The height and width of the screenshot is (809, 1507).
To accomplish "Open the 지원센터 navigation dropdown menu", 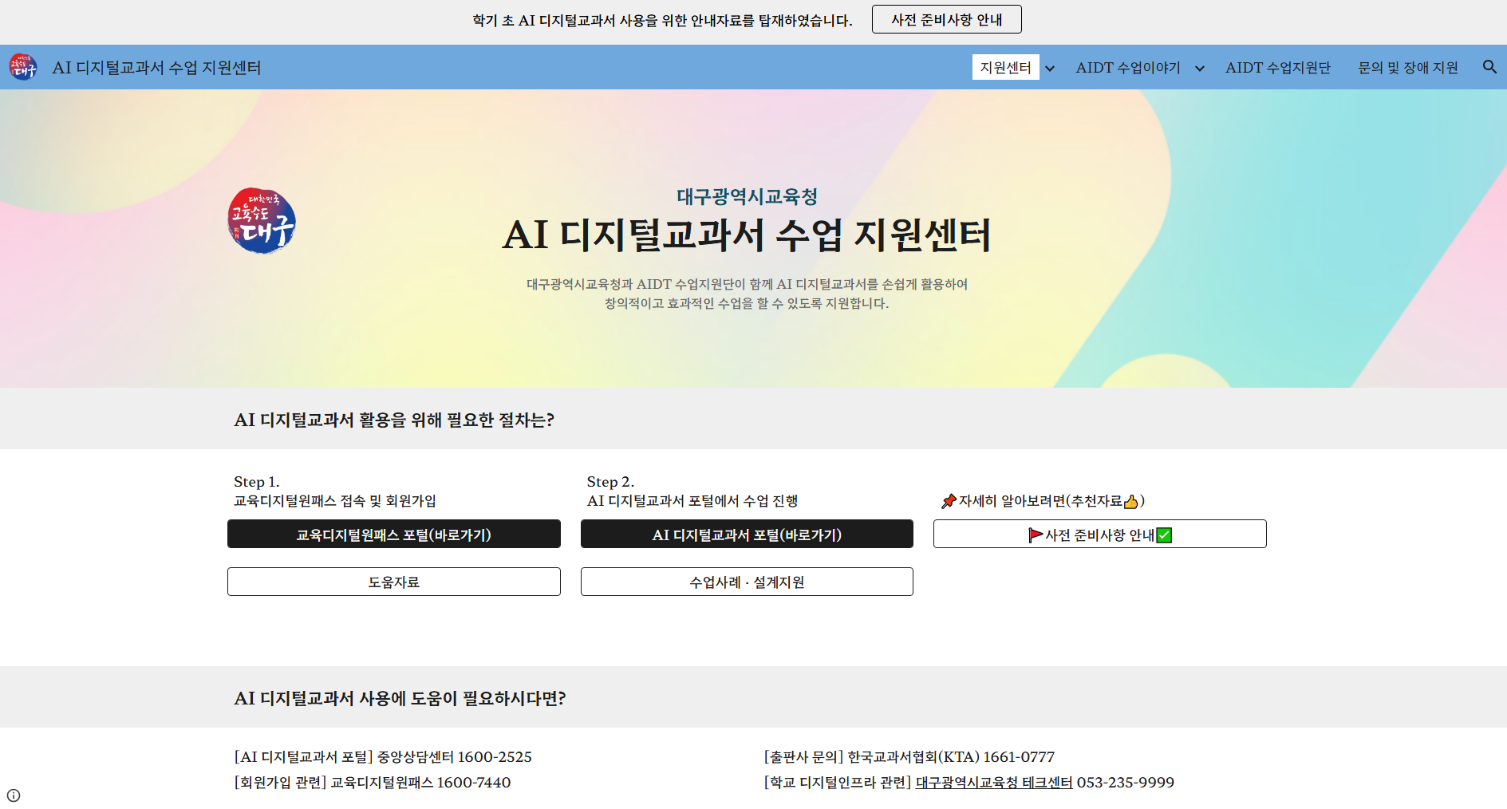I will tap(1006, 67).
